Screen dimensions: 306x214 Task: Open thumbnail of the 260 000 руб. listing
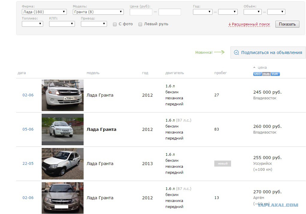pyautogui.click(x=63, y=129)
